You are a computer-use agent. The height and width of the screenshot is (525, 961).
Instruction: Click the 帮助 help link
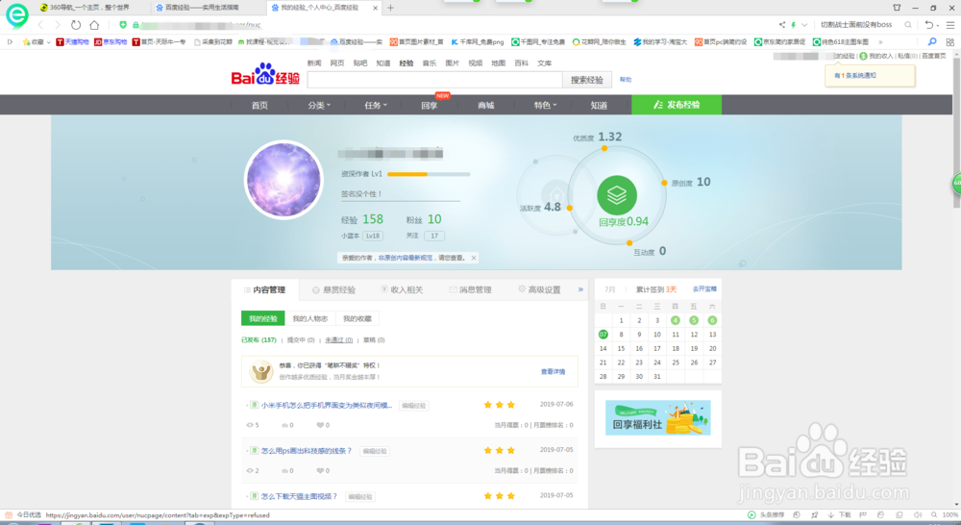626,80
